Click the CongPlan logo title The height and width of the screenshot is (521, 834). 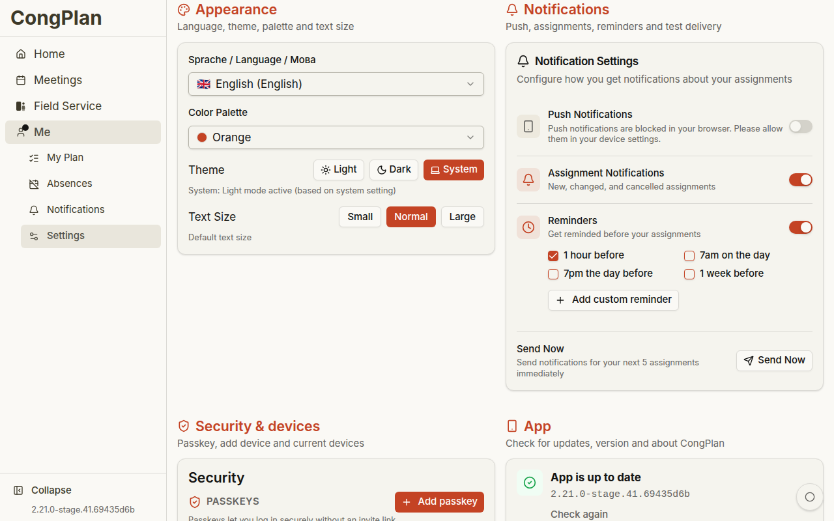56,18
